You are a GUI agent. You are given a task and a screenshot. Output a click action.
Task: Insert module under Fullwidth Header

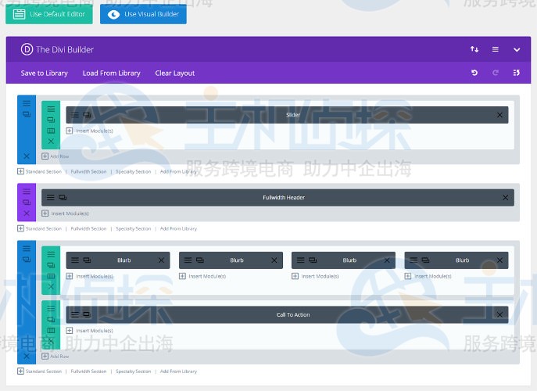click(x=65, y=213)
